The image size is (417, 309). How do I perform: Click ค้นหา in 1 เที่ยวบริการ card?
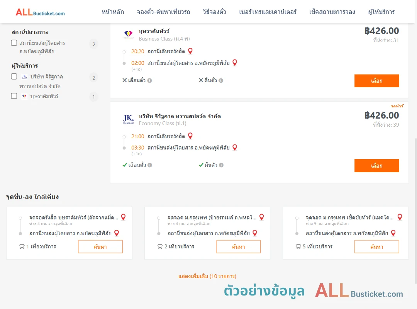tap(100, 246)
